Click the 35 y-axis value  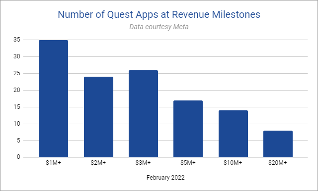(x=17, y=40)
